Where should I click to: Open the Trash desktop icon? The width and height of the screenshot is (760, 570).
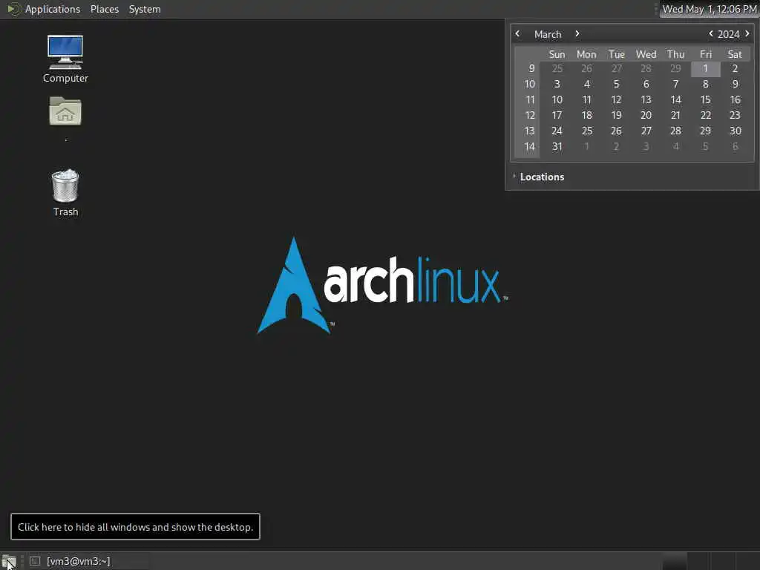pos(65,192)
